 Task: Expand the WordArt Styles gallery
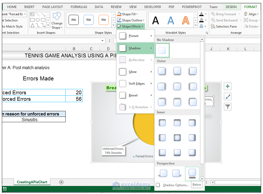click(196, 25)
